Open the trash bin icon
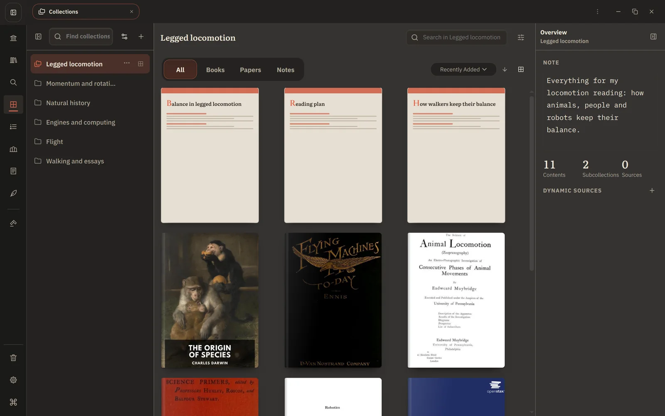Image resolution: width=665 pixels, height=416 pixels. 13,358
